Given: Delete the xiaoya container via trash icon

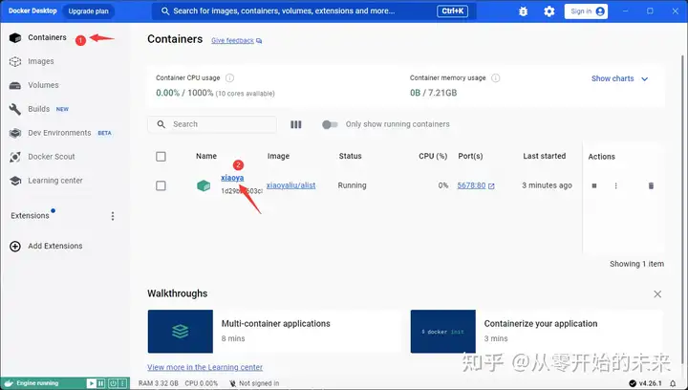Looking at the screenshot, I should coord(651,185).
